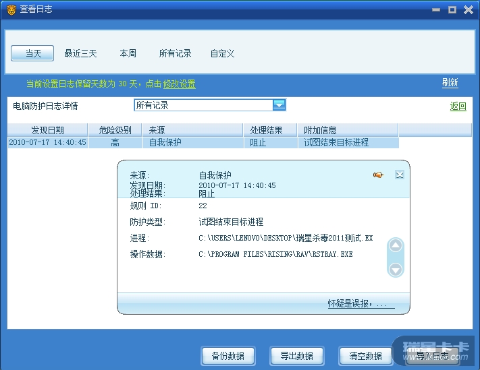
Task: Click the 修改设置 link
Action: 179,84
